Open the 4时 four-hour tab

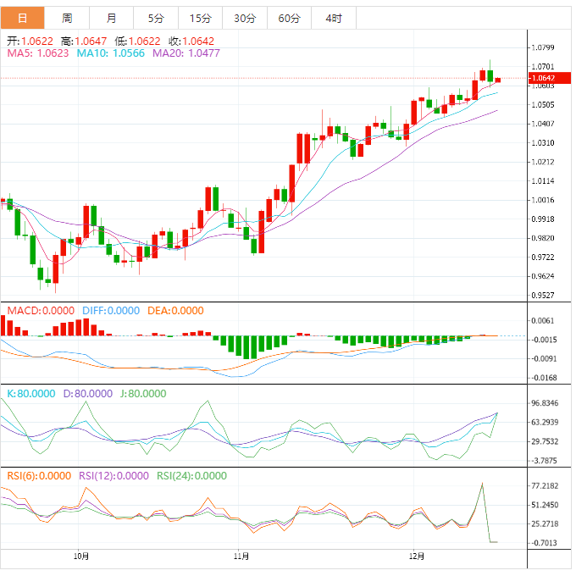tap(333, 18)
